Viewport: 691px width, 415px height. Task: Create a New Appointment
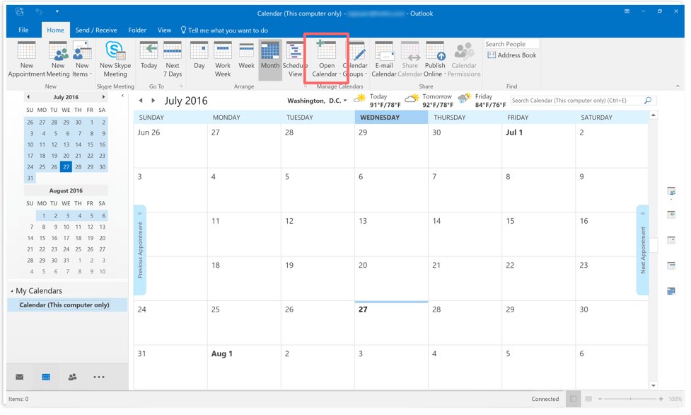(26, 59)
